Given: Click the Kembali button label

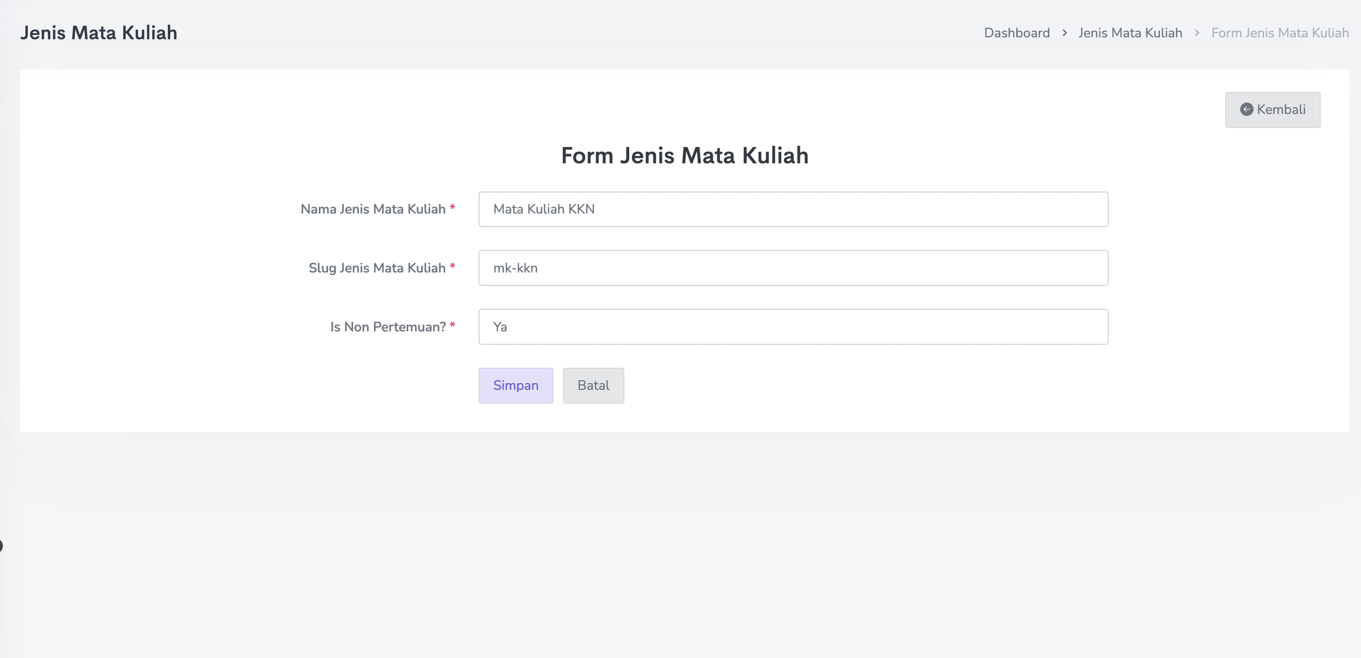Looking at the screenshot, I should (1281, 110).
